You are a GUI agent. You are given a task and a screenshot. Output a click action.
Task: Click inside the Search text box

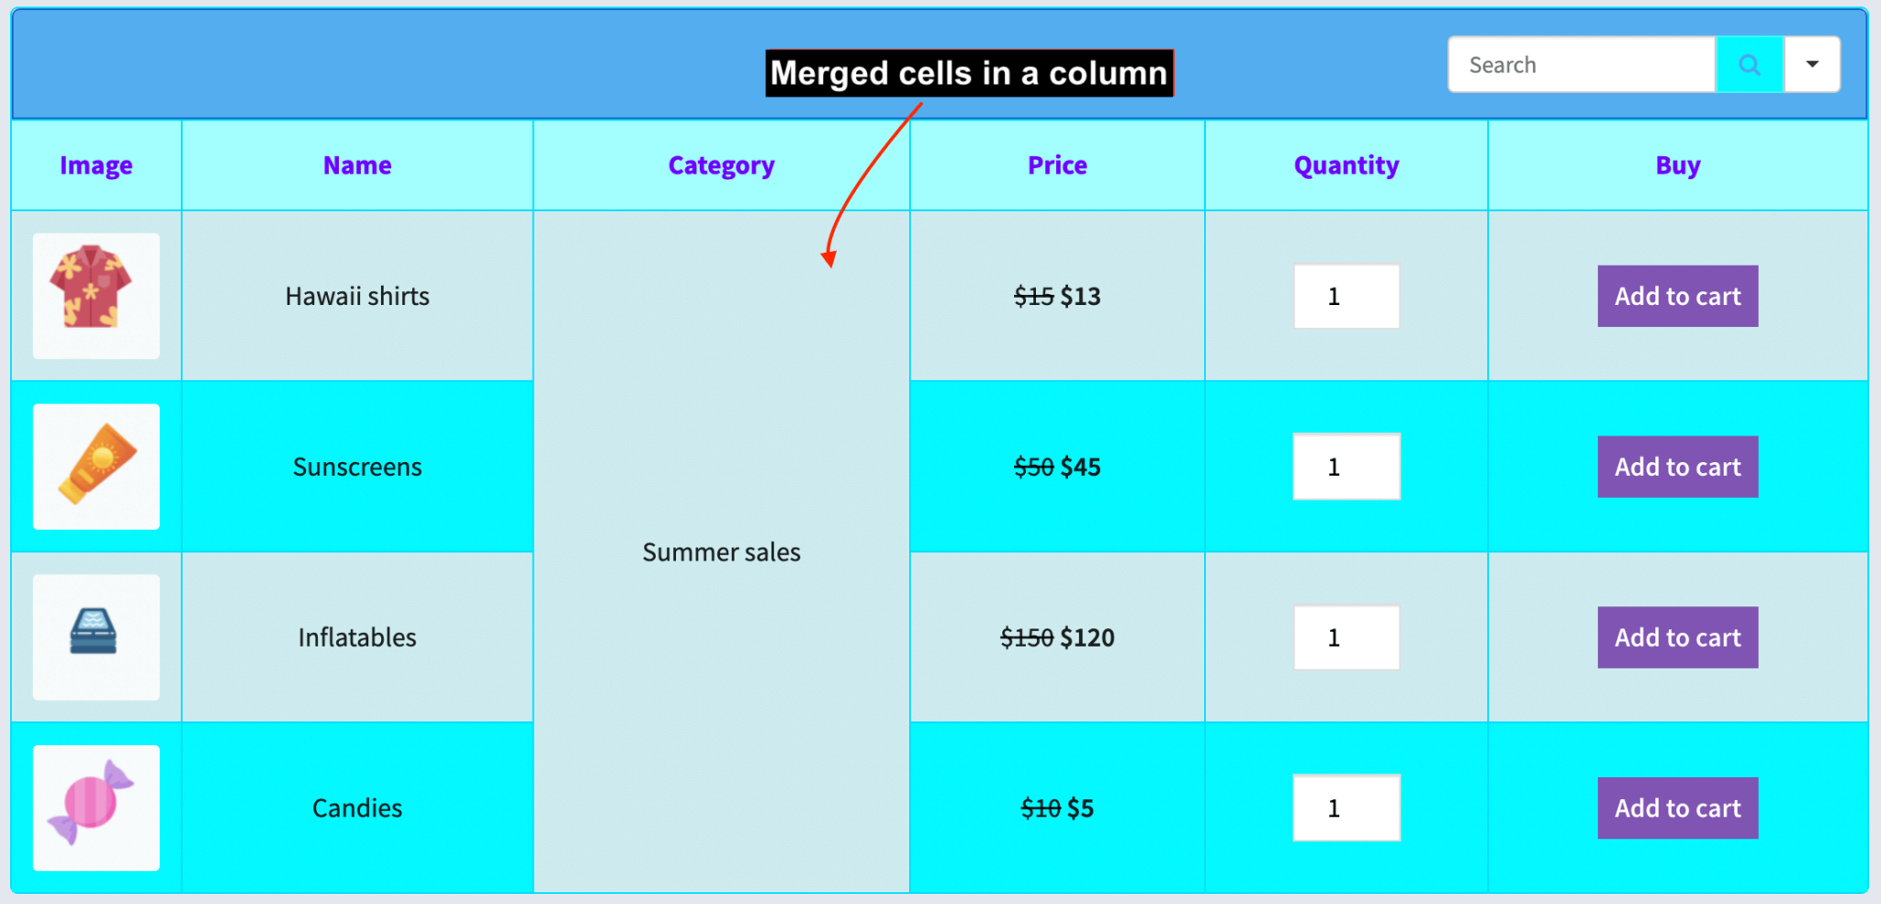pyautogui.click(x=1580, y=64)
